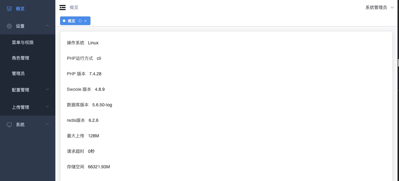Close the 概览 tab with x icon
The width and height of the screenshot is (399, 181).
click(86, 21)
